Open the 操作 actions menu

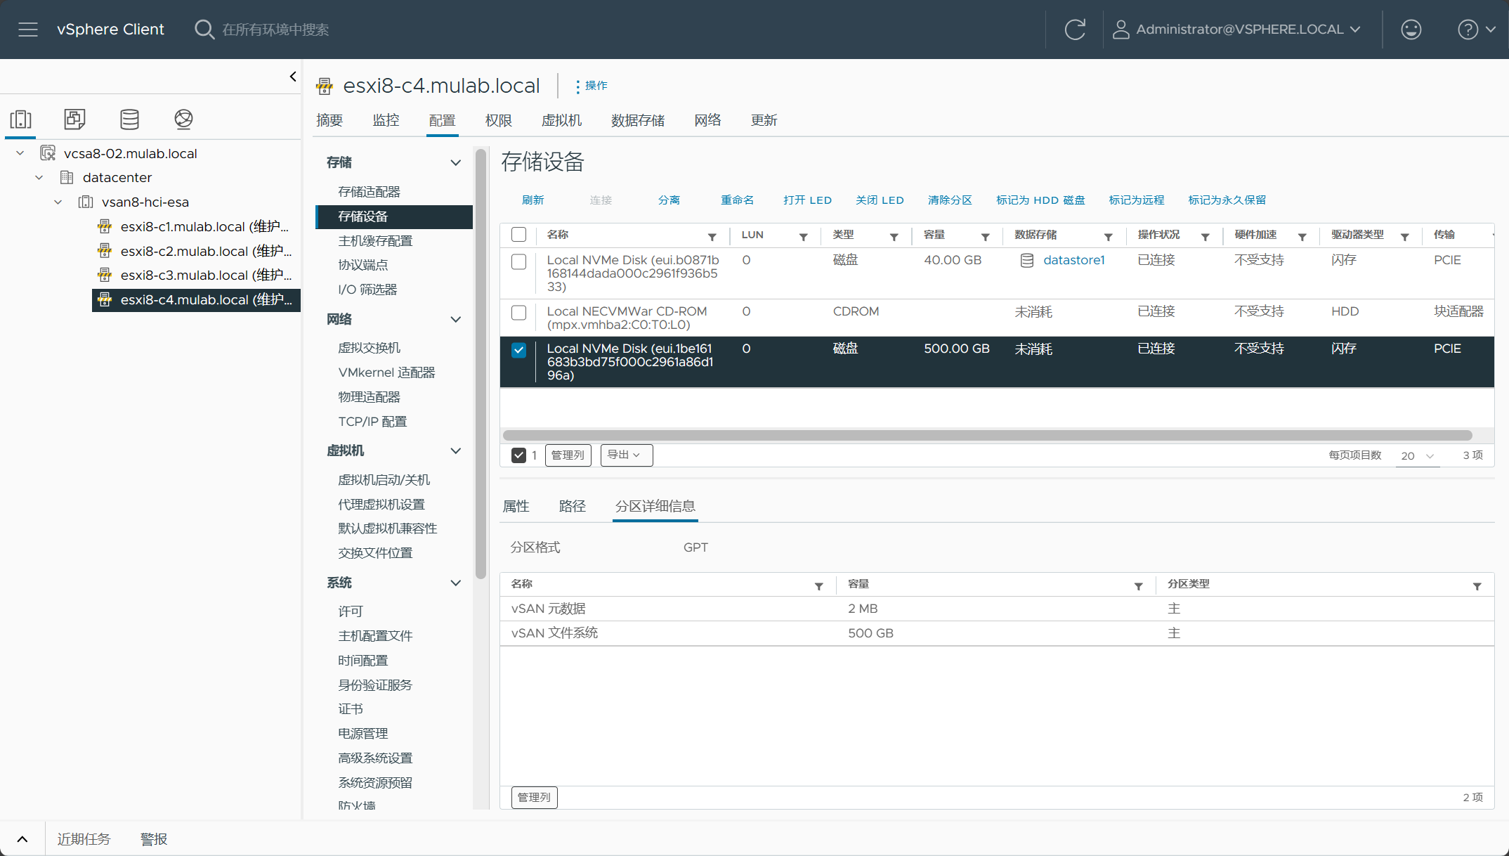[x=591, y=86]
